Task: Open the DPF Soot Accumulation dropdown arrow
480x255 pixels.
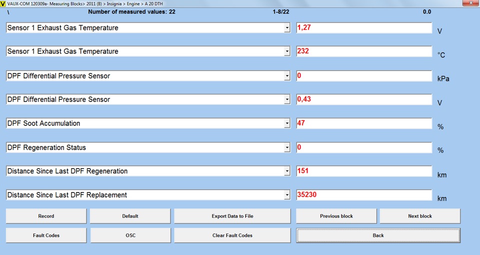Action: tap(287, 123)
